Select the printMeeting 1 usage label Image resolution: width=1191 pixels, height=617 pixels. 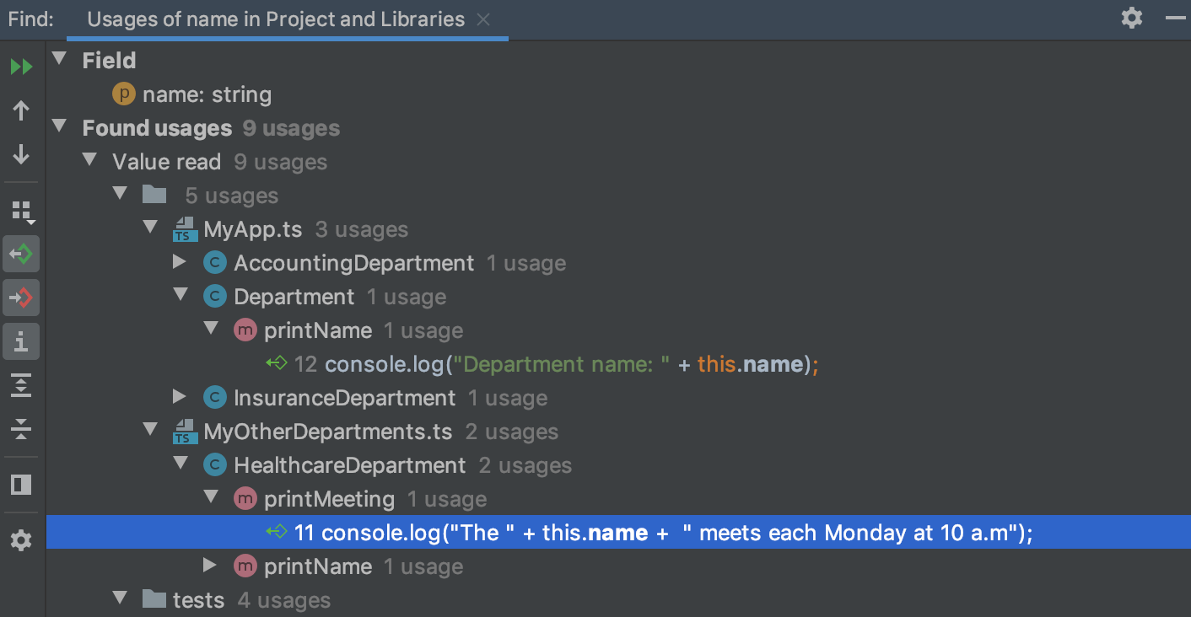click(375, 499)
